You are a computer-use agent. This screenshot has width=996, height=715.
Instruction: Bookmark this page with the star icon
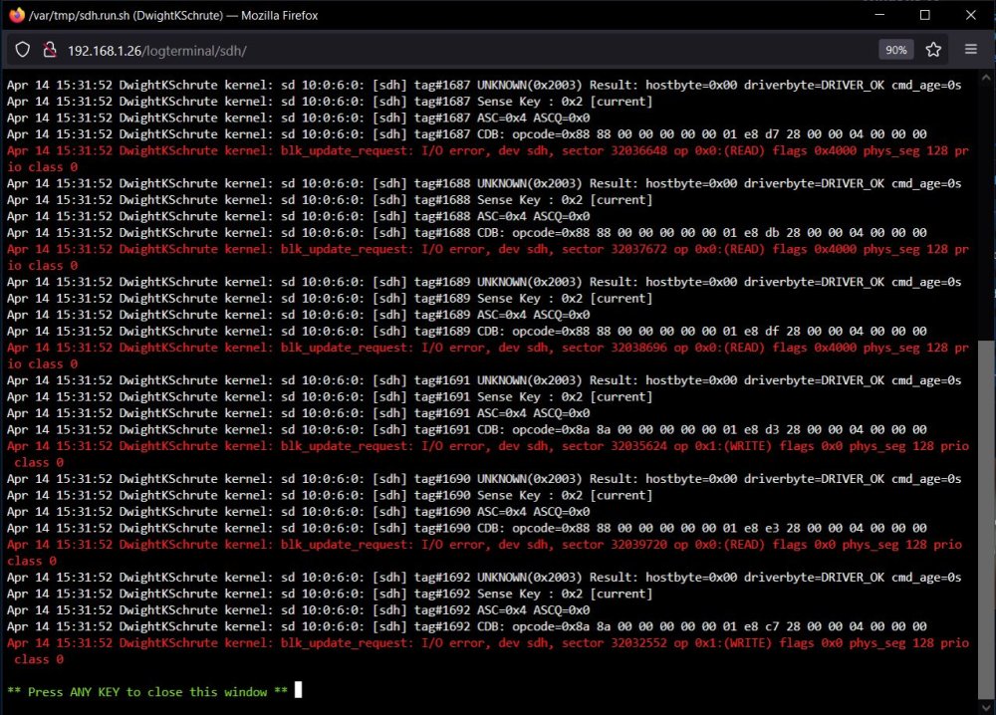933,50
